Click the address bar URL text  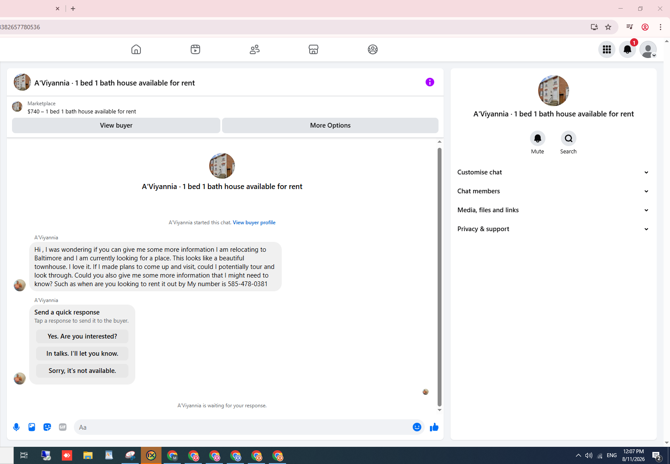coord(20,27)
